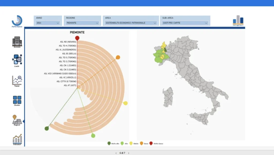The height and width of the screenshot is (155, 274).
Task: Click the red marker atop the radial chart
Action: [x=78, y=38]
